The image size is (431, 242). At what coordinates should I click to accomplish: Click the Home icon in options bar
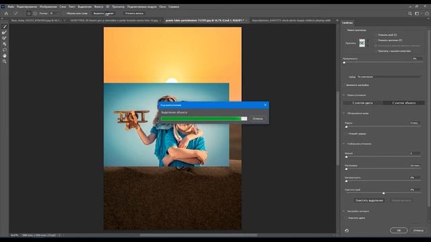[x=6, y=13]
